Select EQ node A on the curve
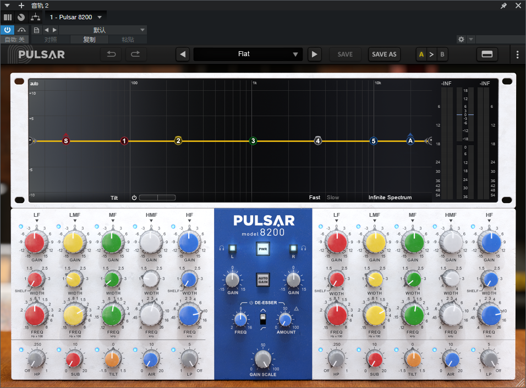The width and height of the screenshot is (526, 388). pos(410,141)
